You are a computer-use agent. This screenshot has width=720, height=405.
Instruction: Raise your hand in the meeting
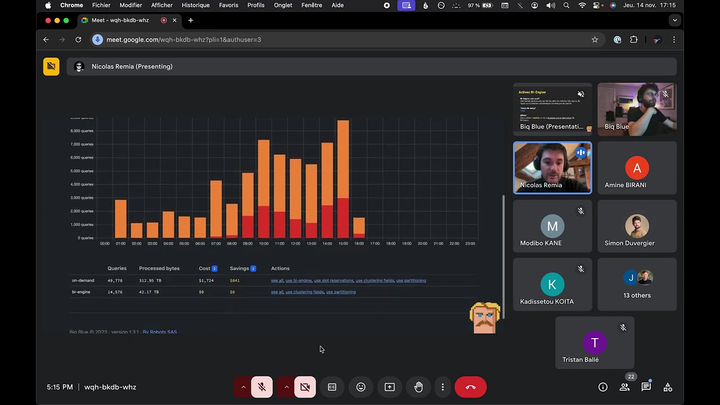click(x=418, y=387)
